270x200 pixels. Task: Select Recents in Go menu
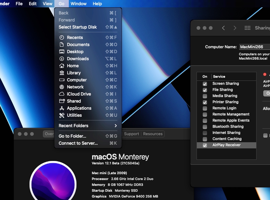tap(88, 37)
